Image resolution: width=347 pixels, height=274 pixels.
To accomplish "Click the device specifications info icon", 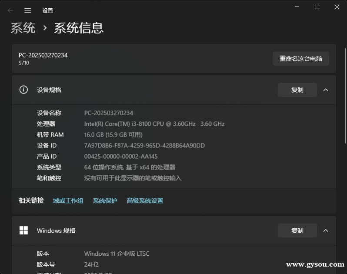I will (23, 90).
